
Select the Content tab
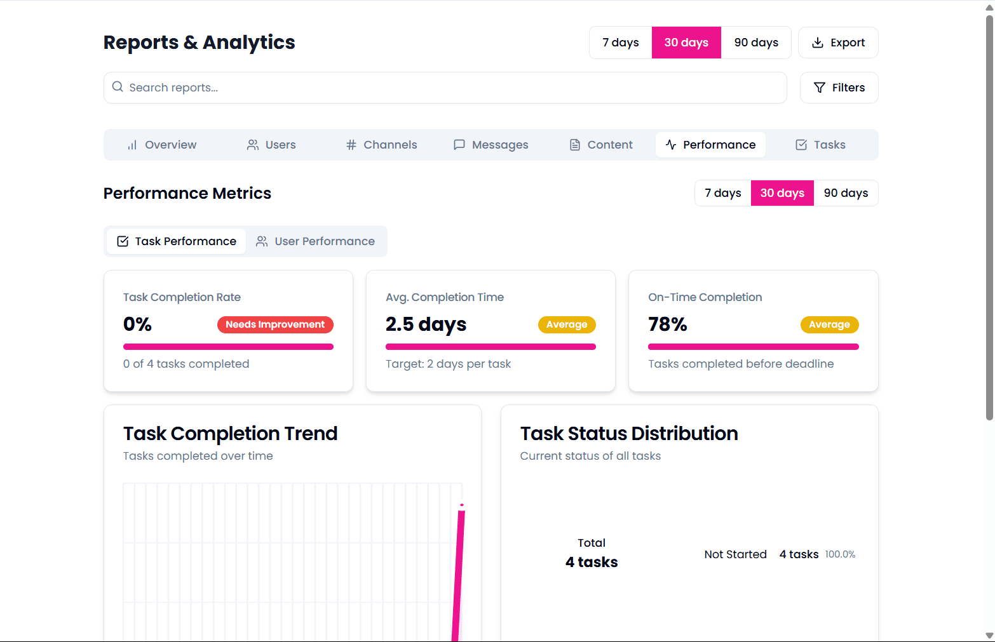601,145
